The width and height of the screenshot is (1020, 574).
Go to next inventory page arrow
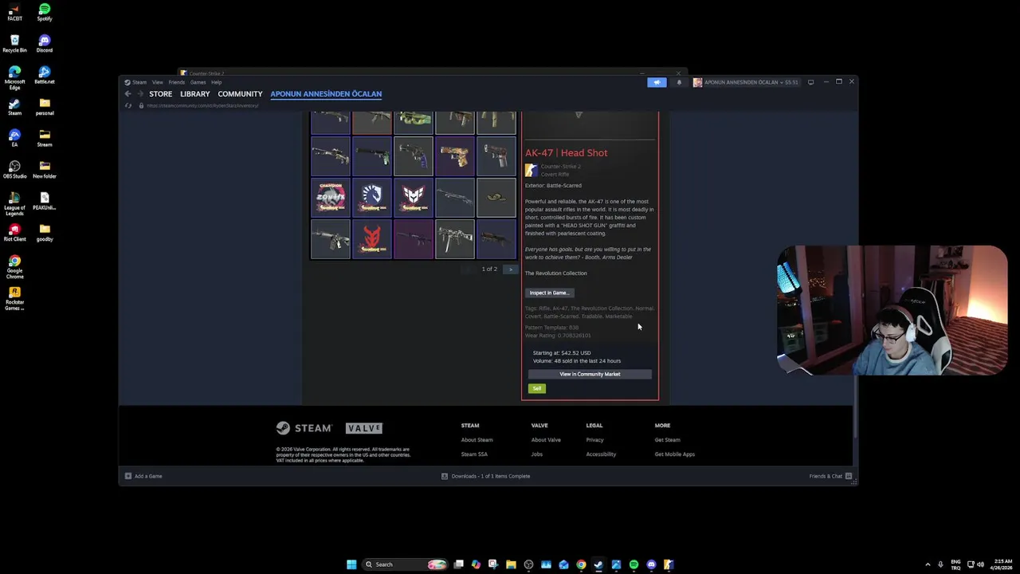tap(511, 269)
